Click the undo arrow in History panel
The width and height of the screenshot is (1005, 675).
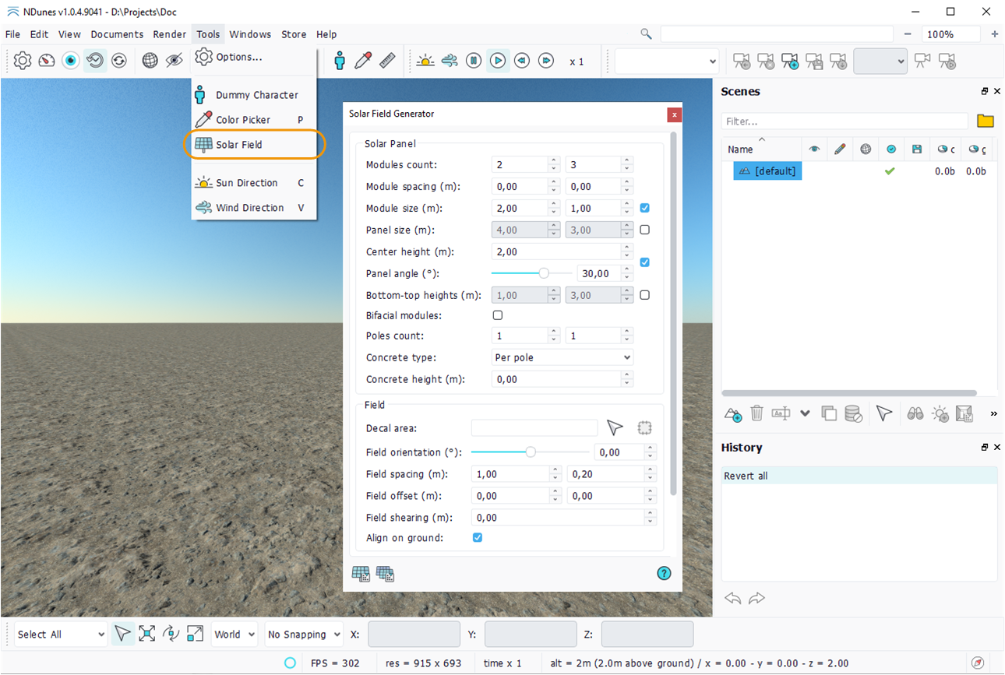point(732,598)
